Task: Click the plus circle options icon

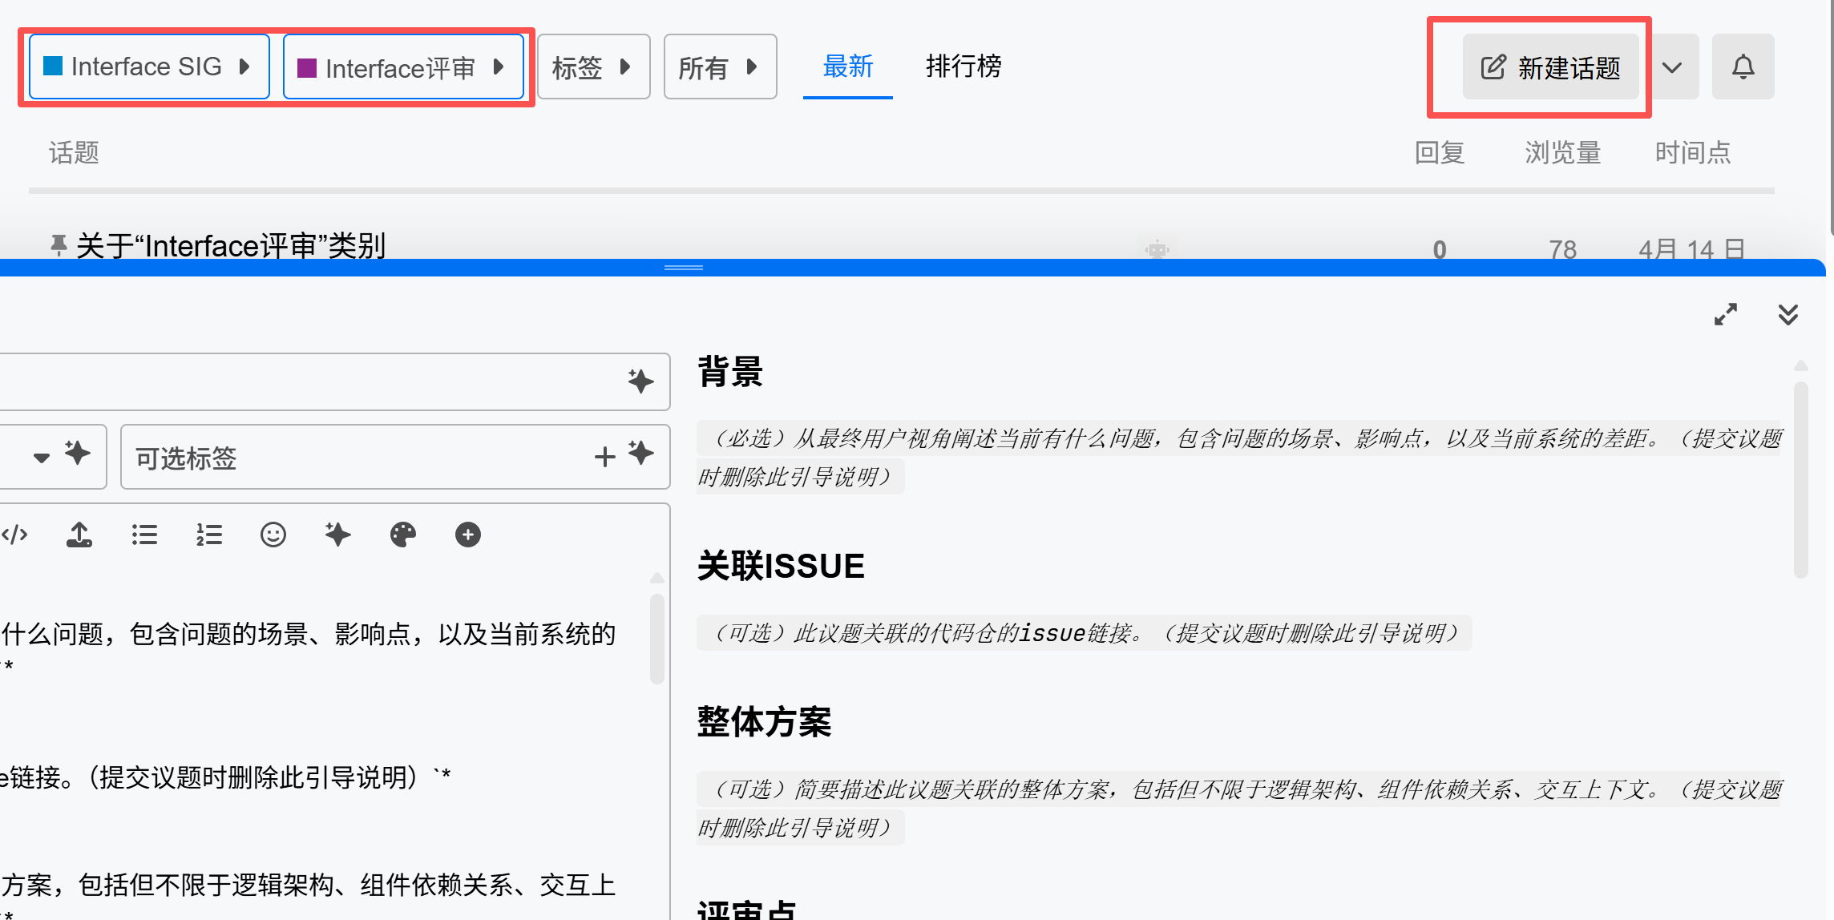Action: click(467, 535)
